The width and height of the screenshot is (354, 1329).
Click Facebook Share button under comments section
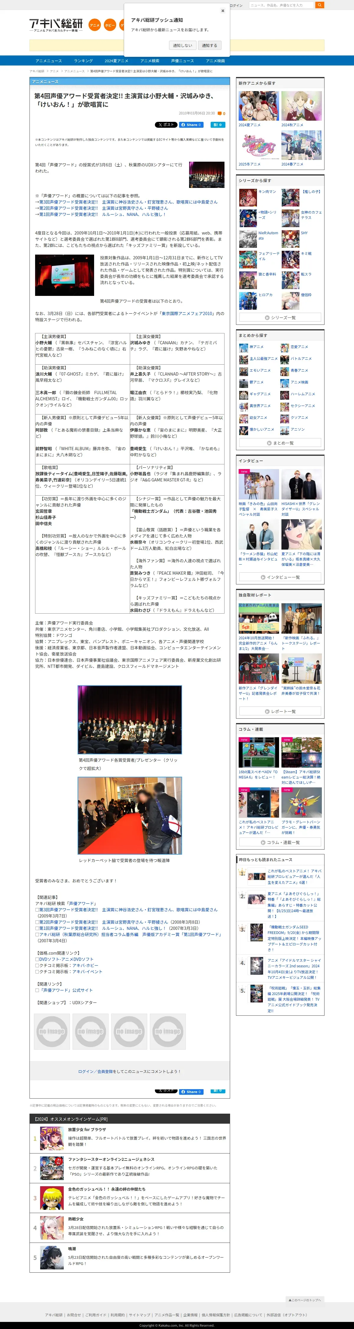pyautogui.click(x=191, y=1092)
